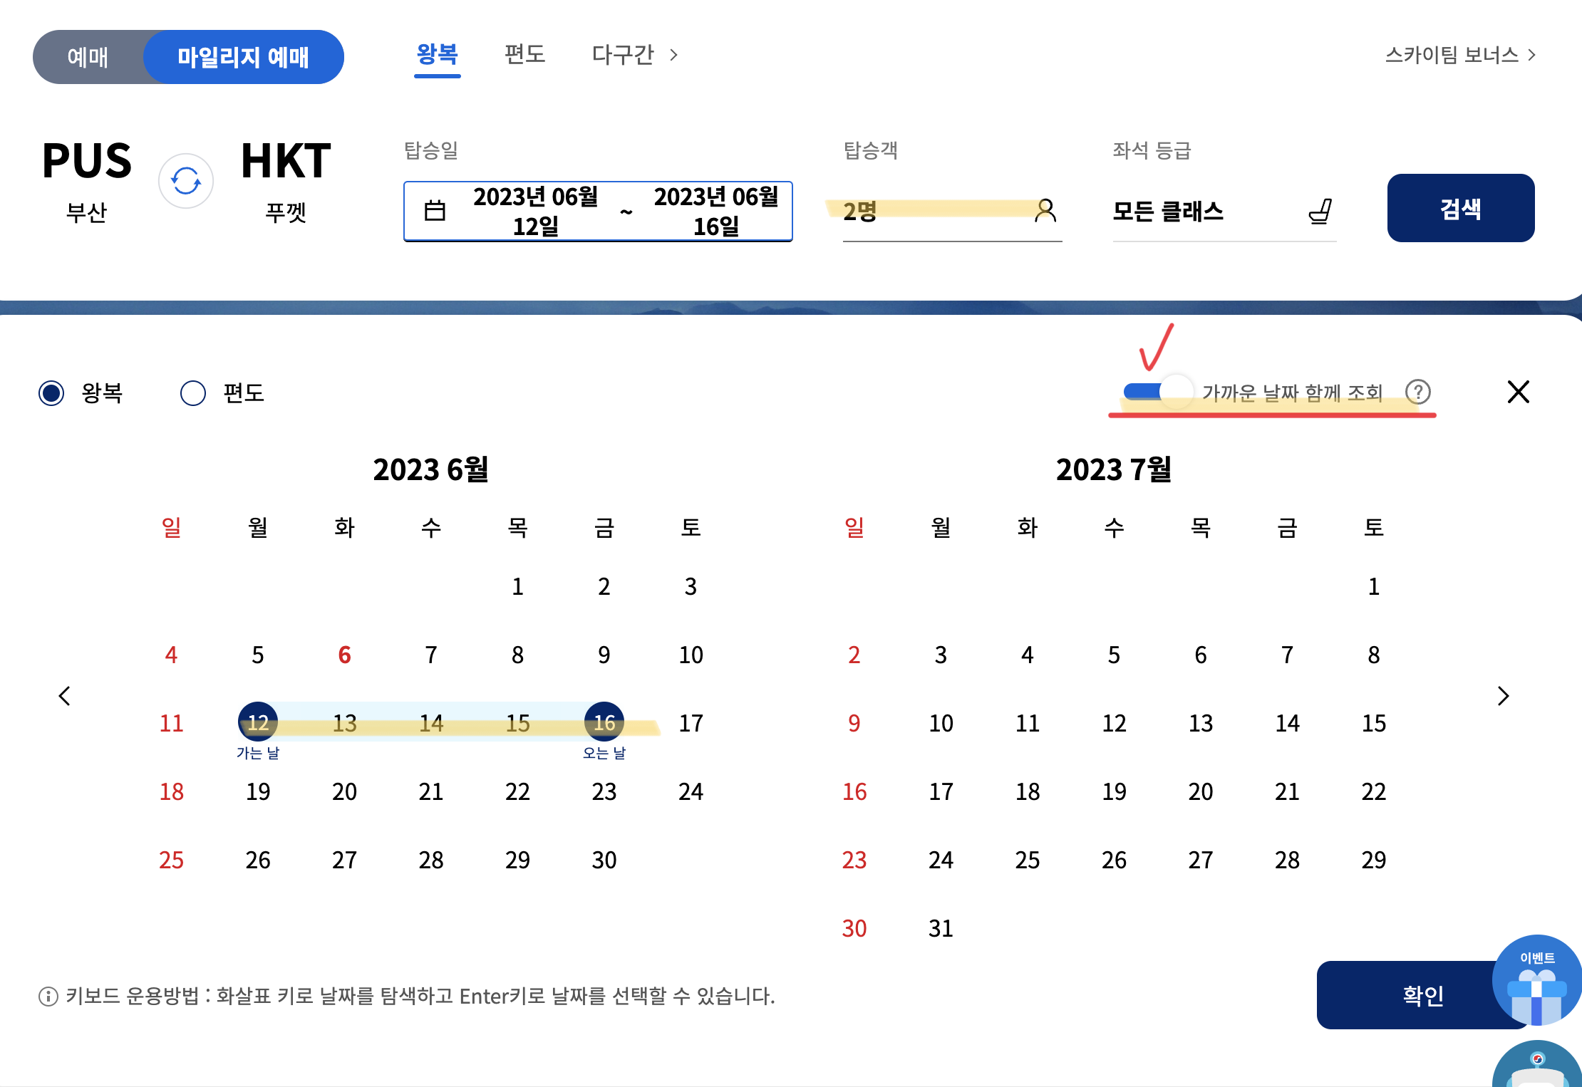The width and height of the screenshot is (1582, 1087).
Task: Switch to 예매 booking mode
Action: [88, 57]
